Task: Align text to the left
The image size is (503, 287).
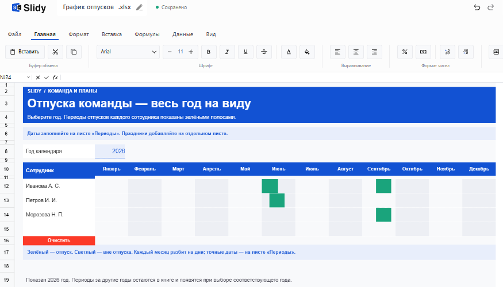Action: click(x=337, y=52)
